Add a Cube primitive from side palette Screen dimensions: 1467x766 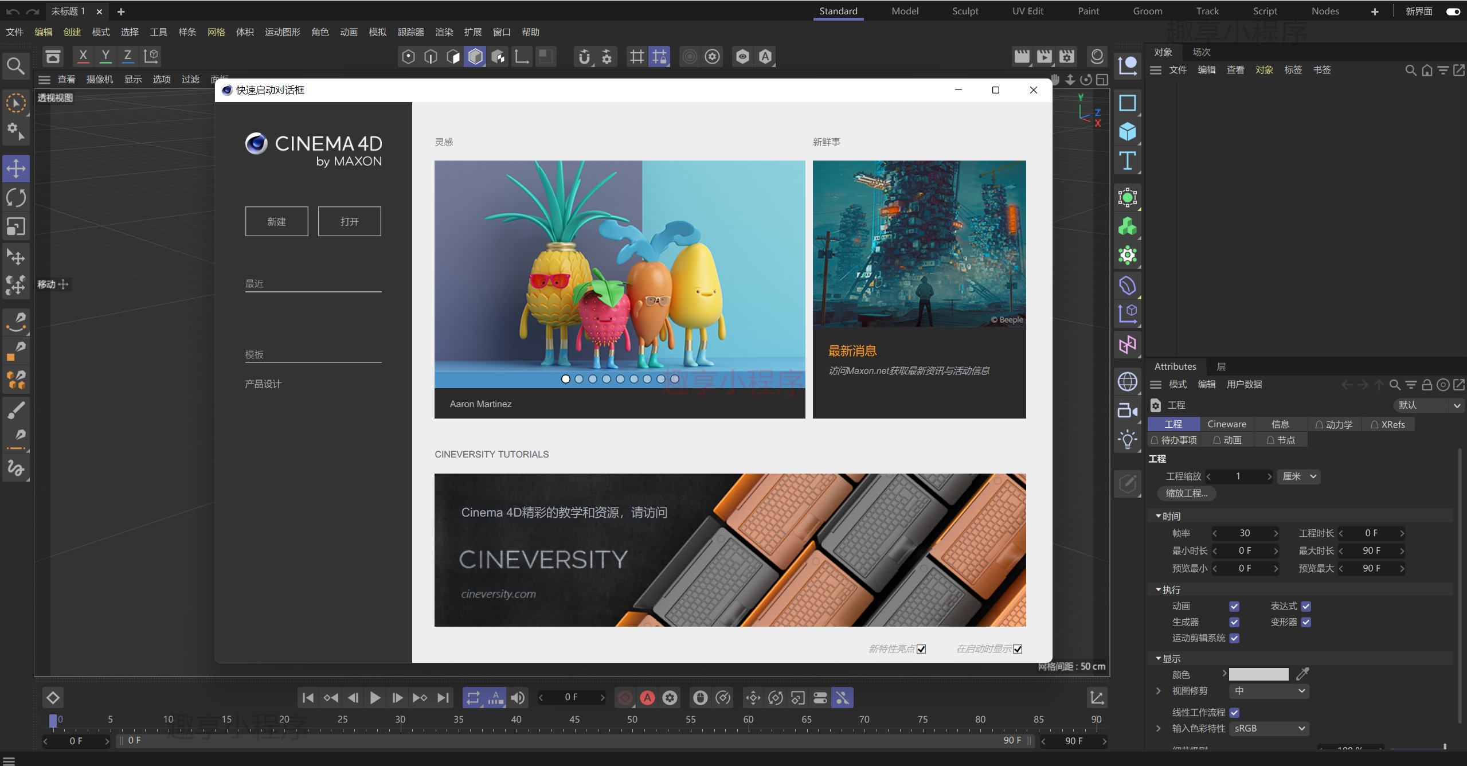[x=1128, y=132]
